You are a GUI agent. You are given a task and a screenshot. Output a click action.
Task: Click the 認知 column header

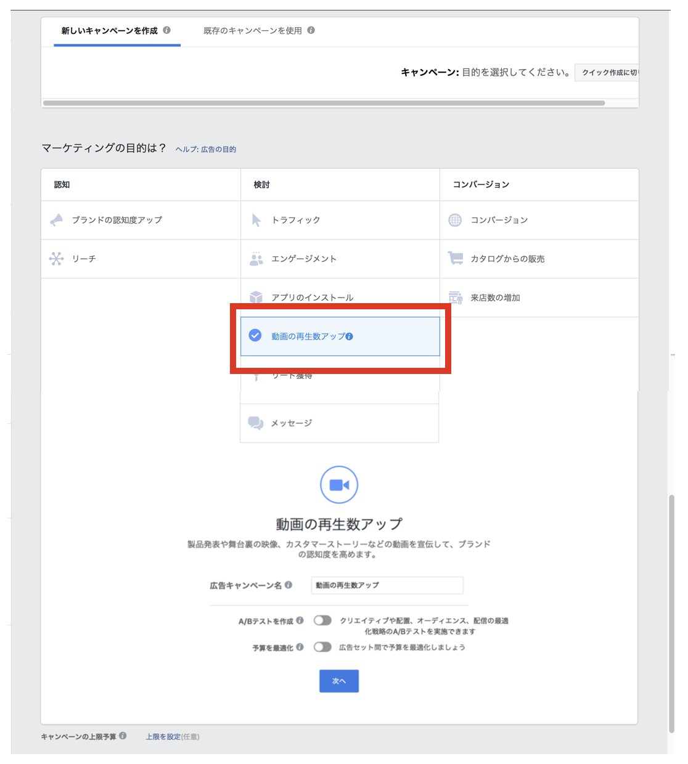click(62, 185)
